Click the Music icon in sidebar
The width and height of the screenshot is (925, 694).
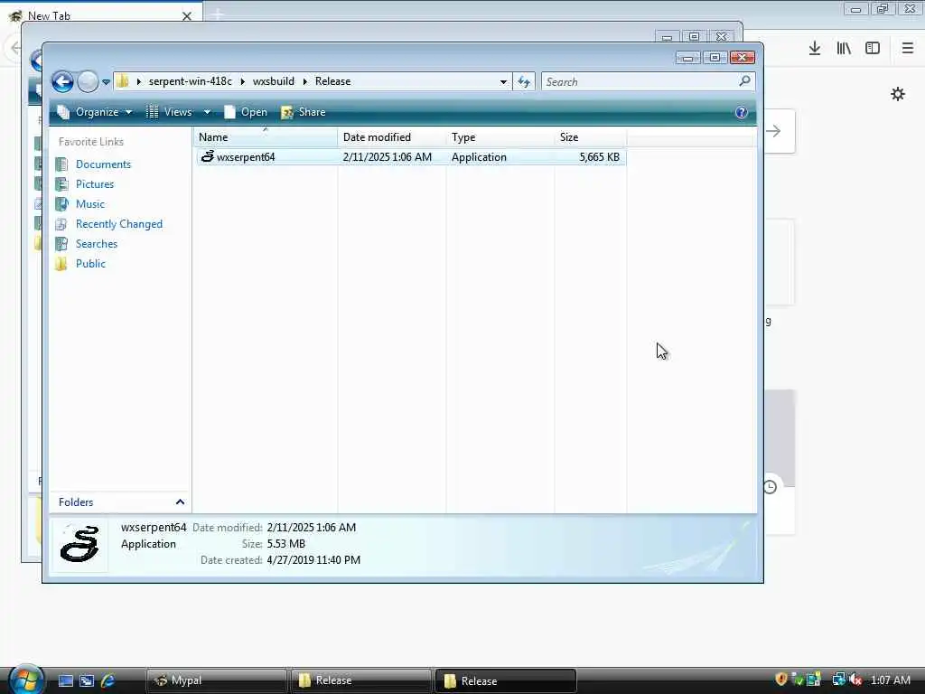[x=61, y=204]
